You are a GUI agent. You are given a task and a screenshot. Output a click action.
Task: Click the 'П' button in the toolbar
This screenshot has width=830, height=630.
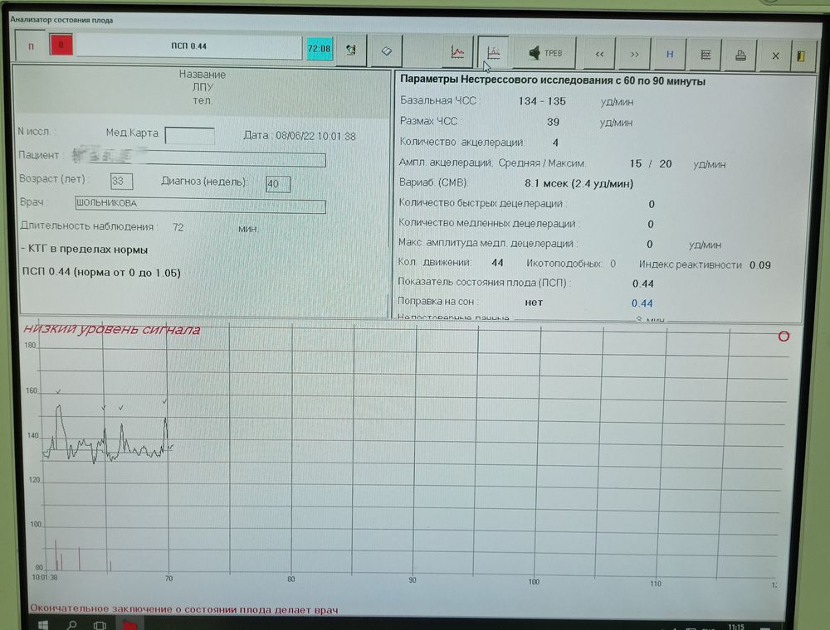point(31,46)
